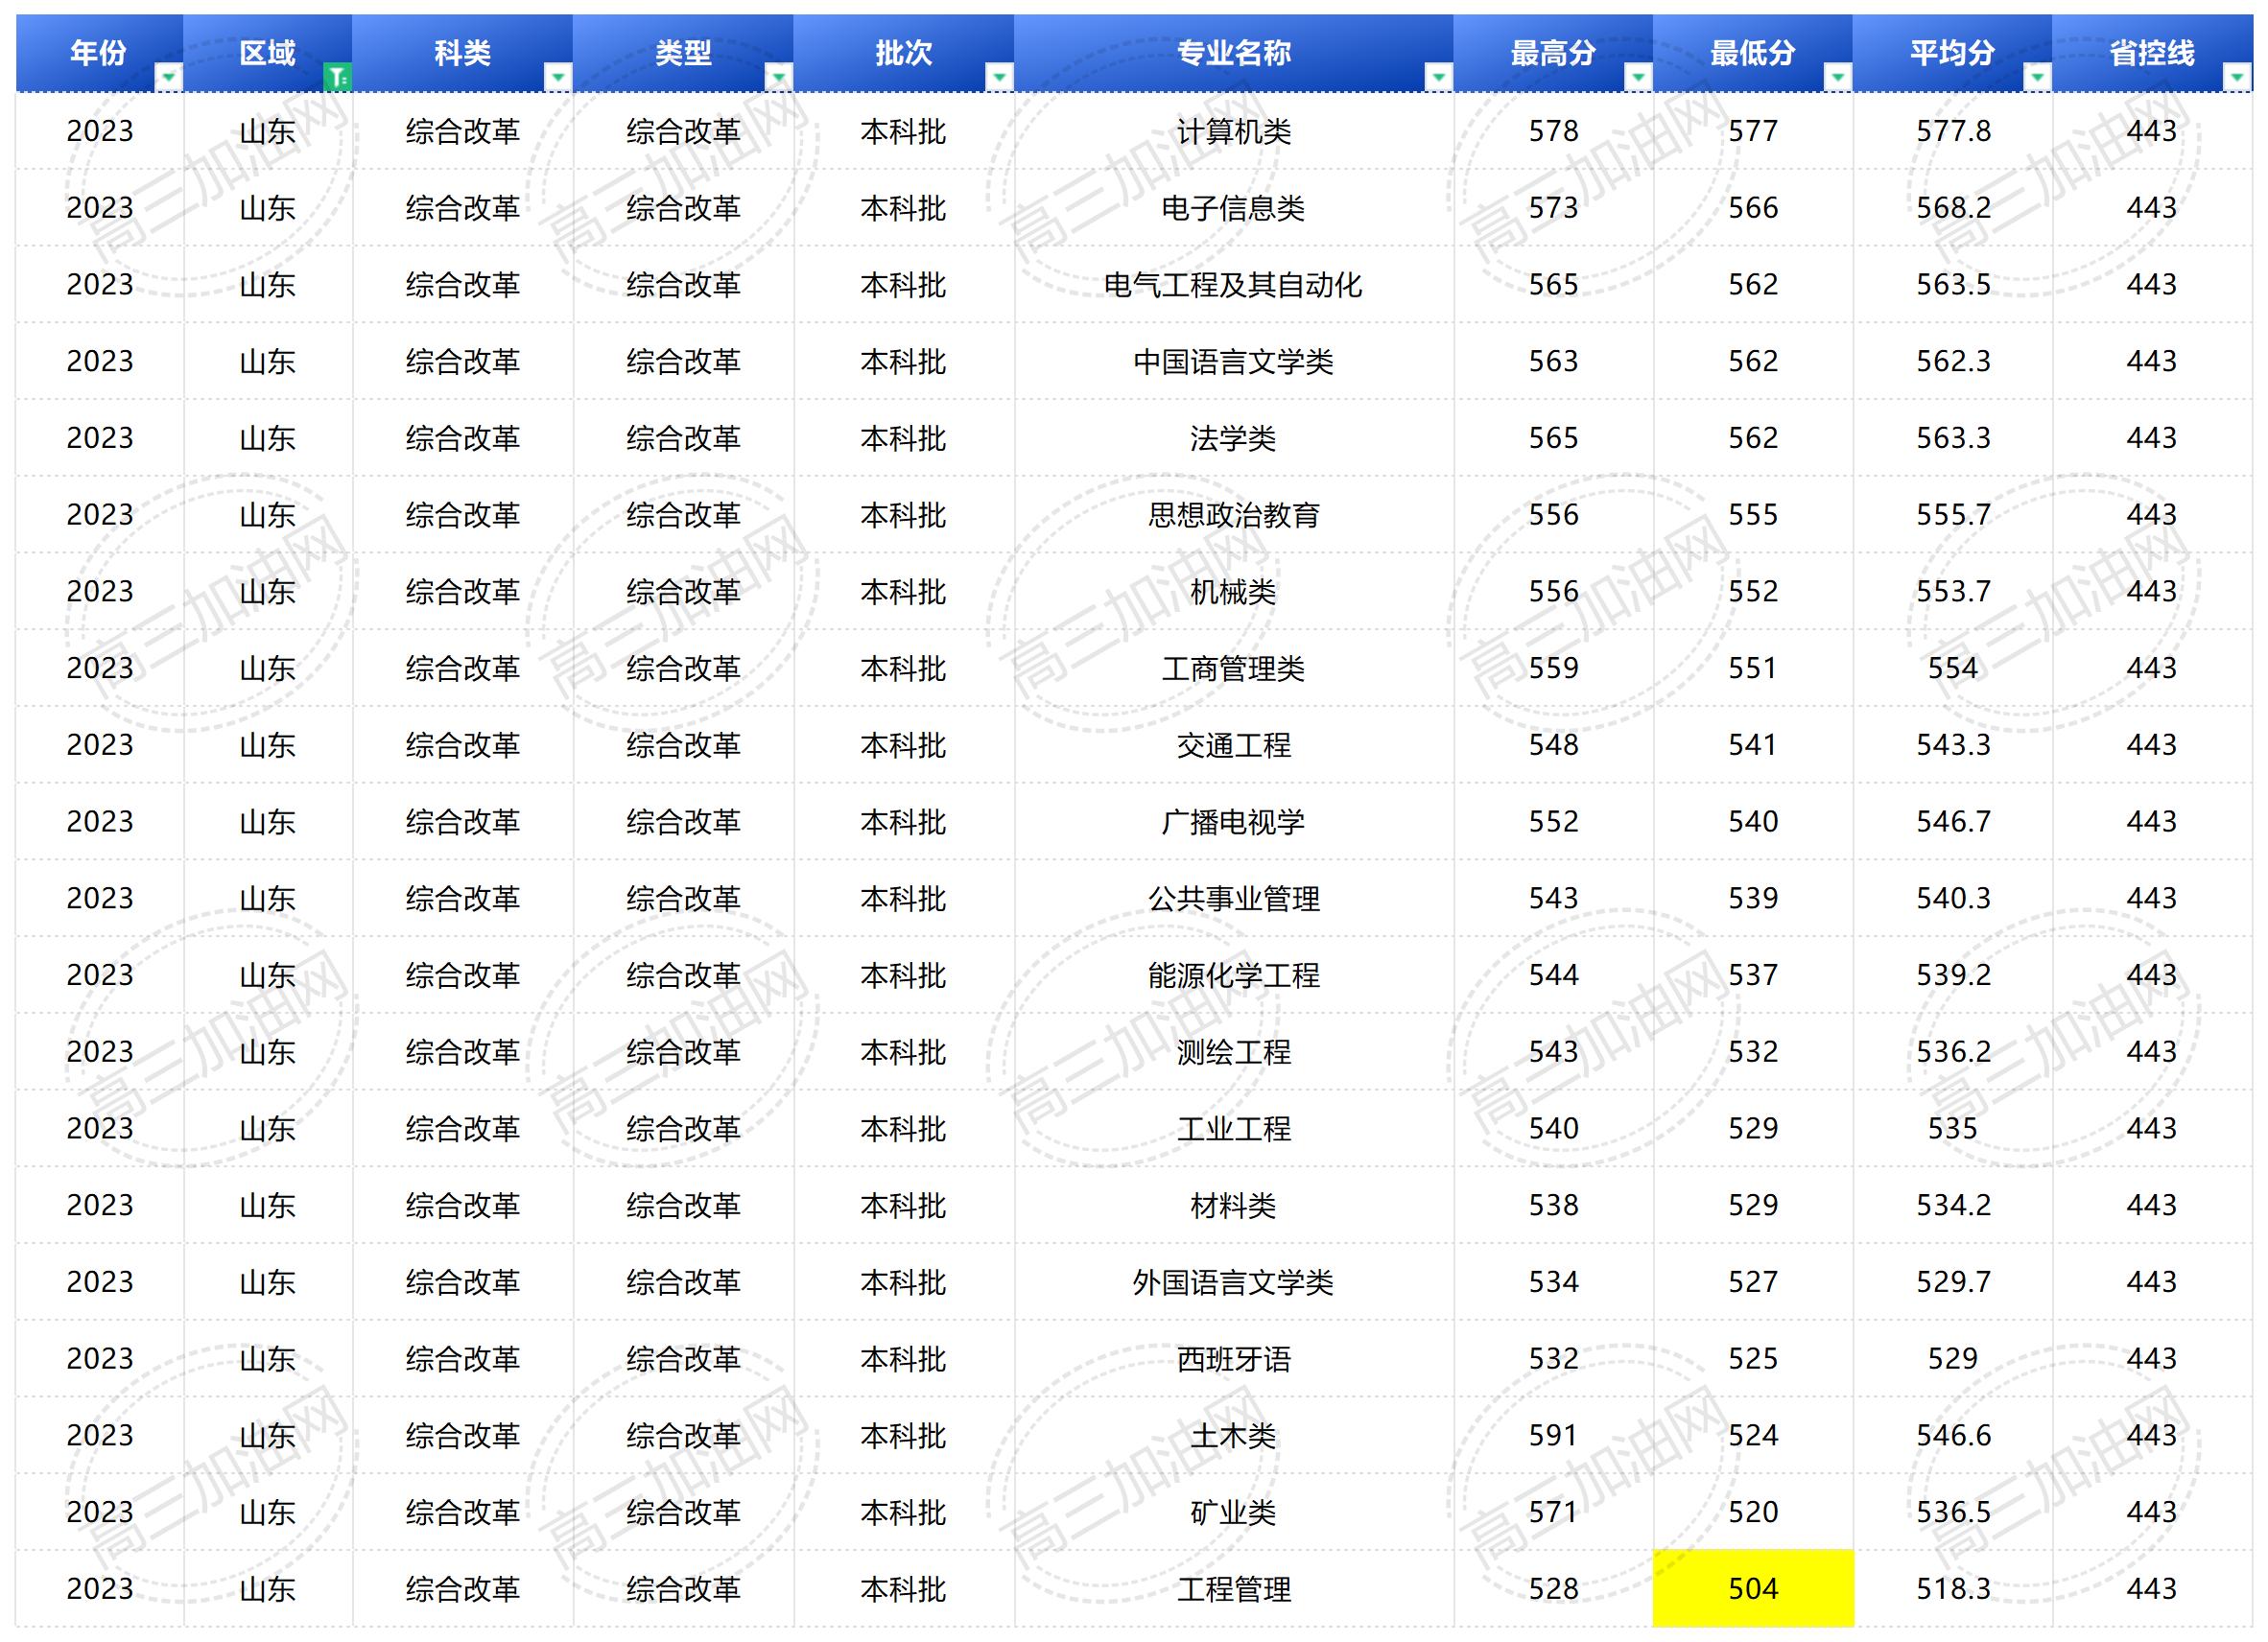The width and height of the screenshot is (2268, 1642).
Task: Click the 工程管理 cell
Action: point(1234,1589)
